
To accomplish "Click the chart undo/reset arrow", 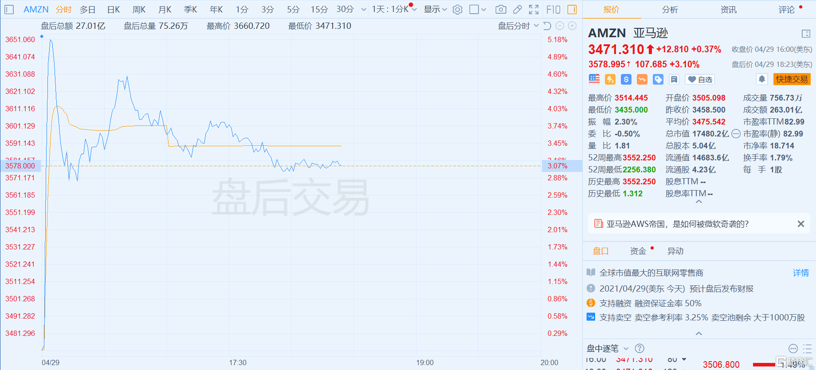I will click(547, 26).
